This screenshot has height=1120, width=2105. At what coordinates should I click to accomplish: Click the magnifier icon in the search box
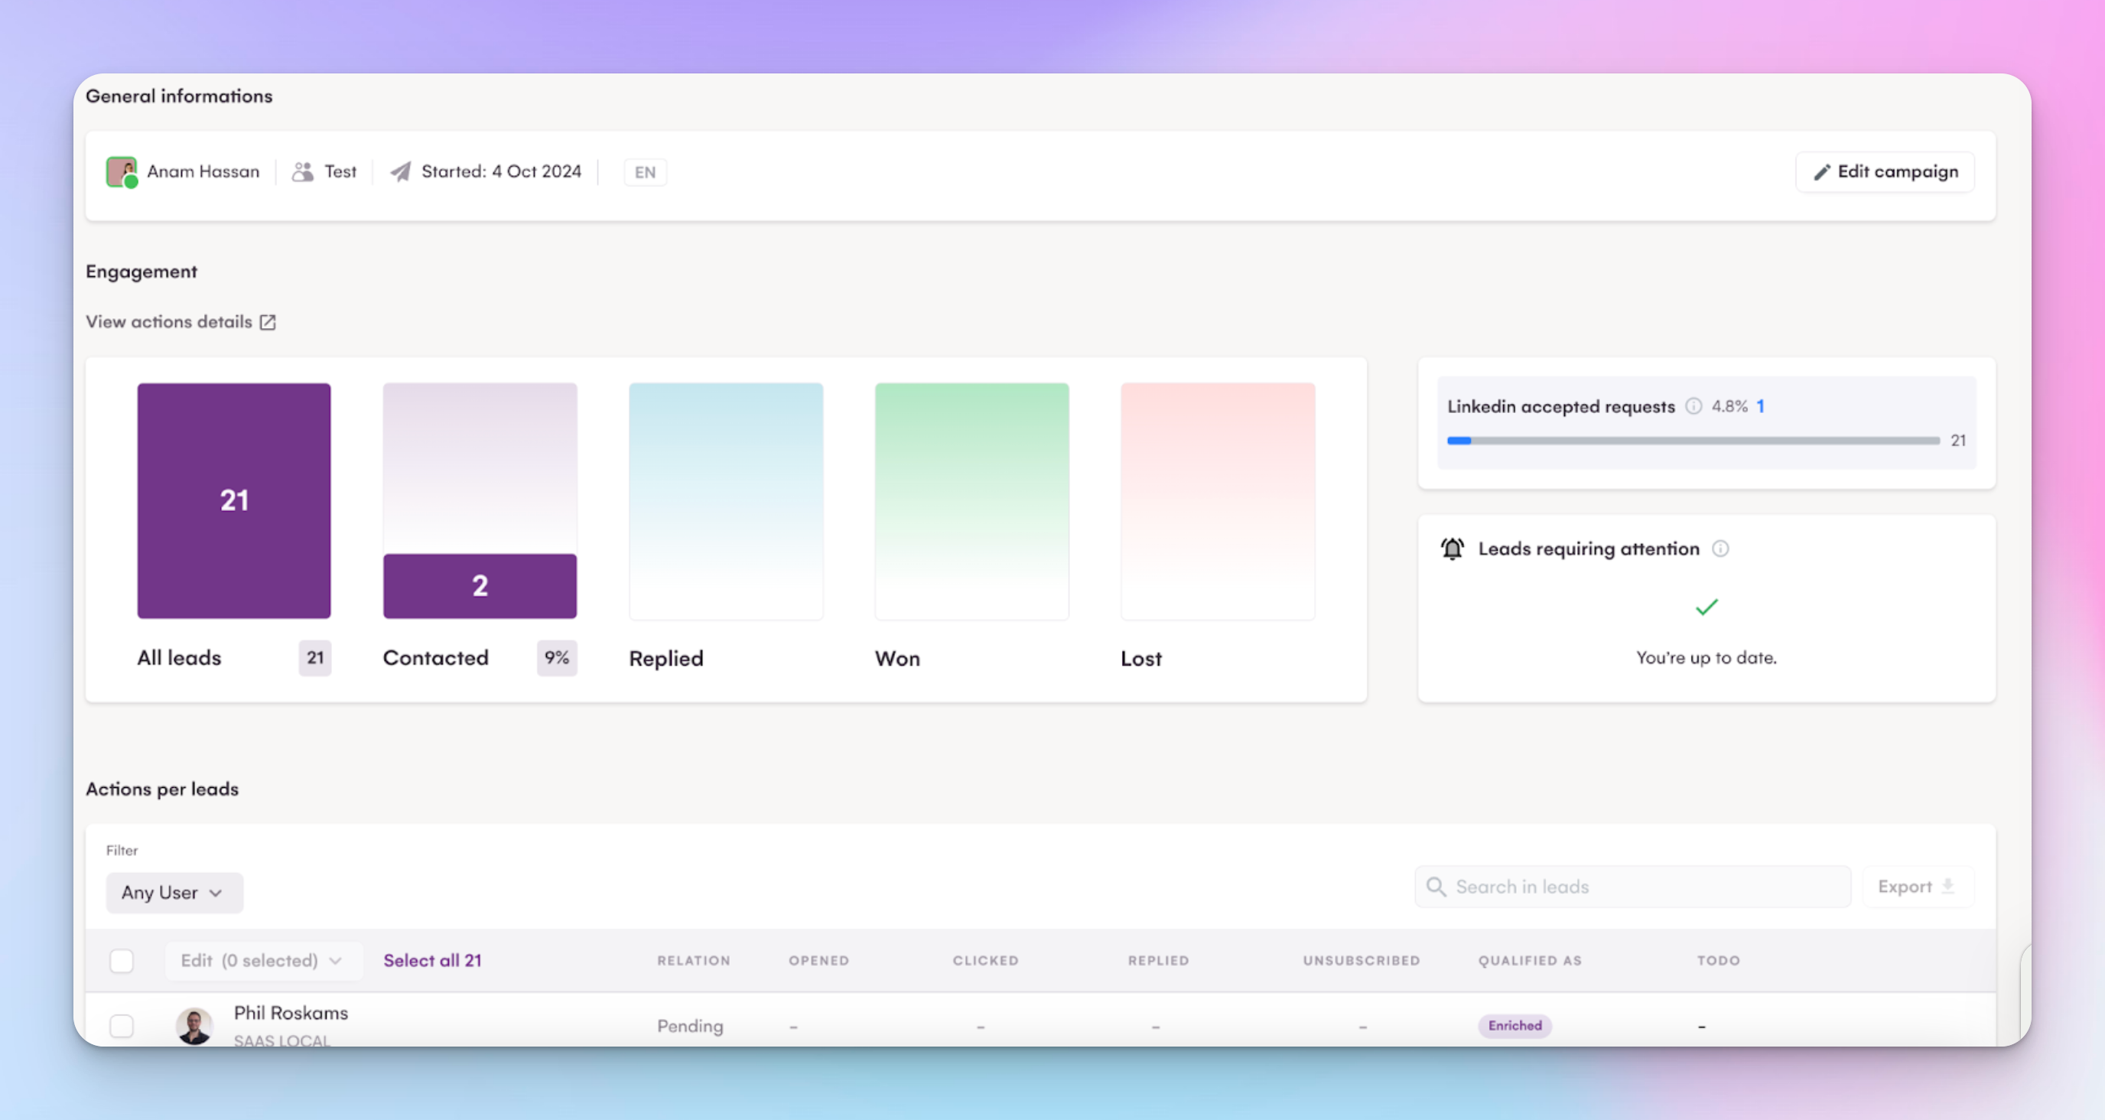click(1436, 887)
